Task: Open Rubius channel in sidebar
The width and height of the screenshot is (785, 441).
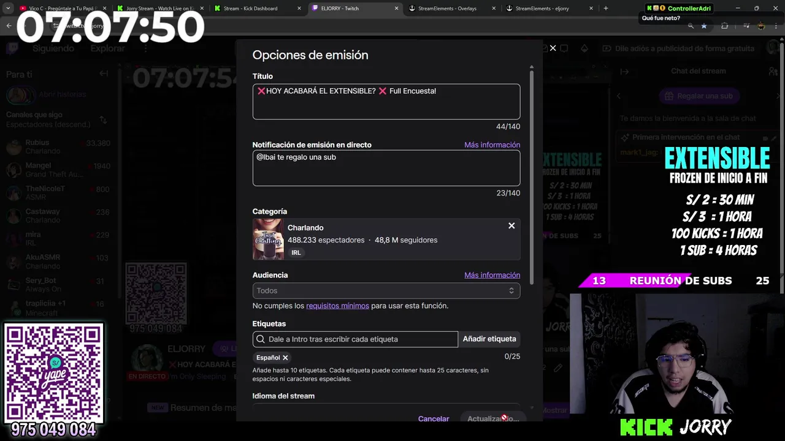Action: coord(59,147)
